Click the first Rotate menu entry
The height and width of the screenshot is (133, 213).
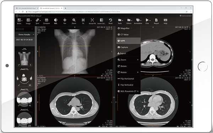click(x=129, y=66)
